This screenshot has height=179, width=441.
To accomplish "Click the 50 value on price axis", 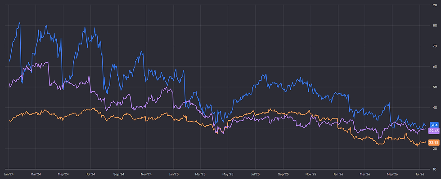I will [435, 87].
